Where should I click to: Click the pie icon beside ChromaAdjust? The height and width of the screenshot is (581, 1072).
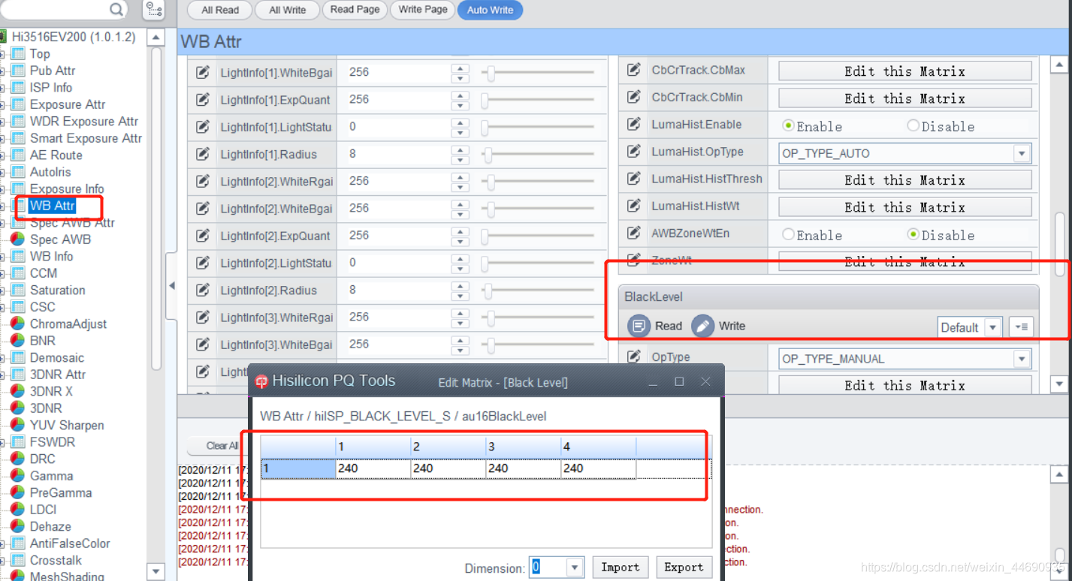17,324
